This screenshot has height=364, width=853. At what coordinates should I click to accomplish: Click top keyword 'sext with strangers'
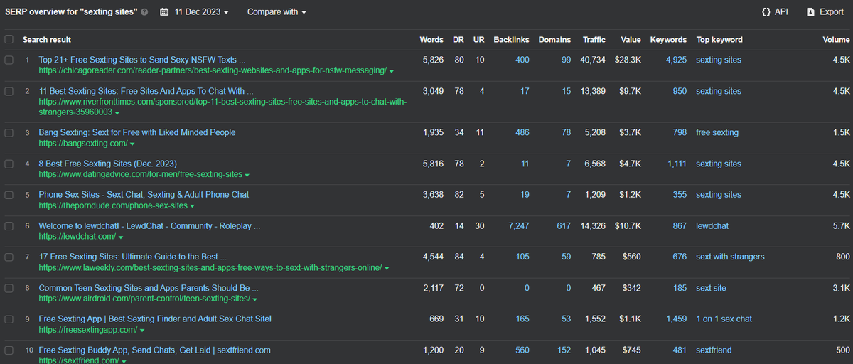pyautogui.click(x=730, y=257)
